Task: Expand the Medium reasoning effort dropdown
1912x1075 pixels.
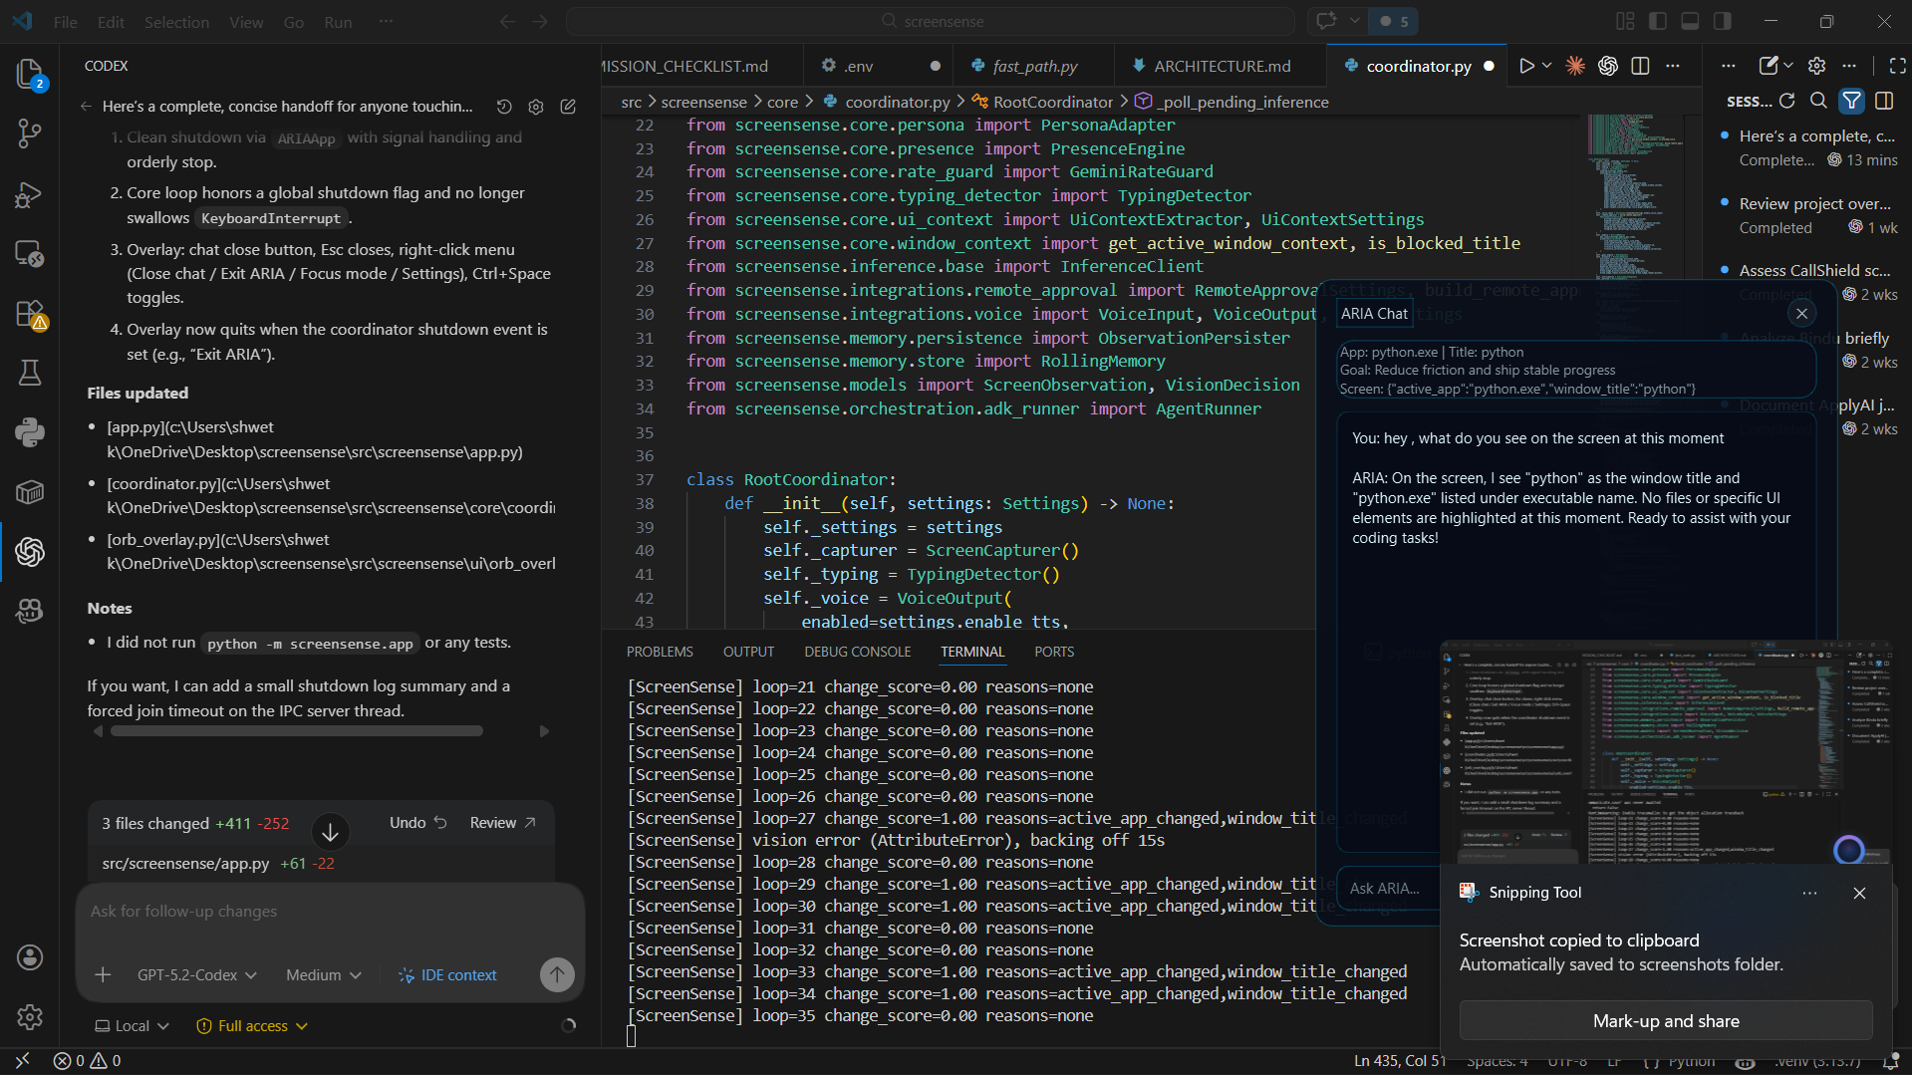Action: pos(323,975)
